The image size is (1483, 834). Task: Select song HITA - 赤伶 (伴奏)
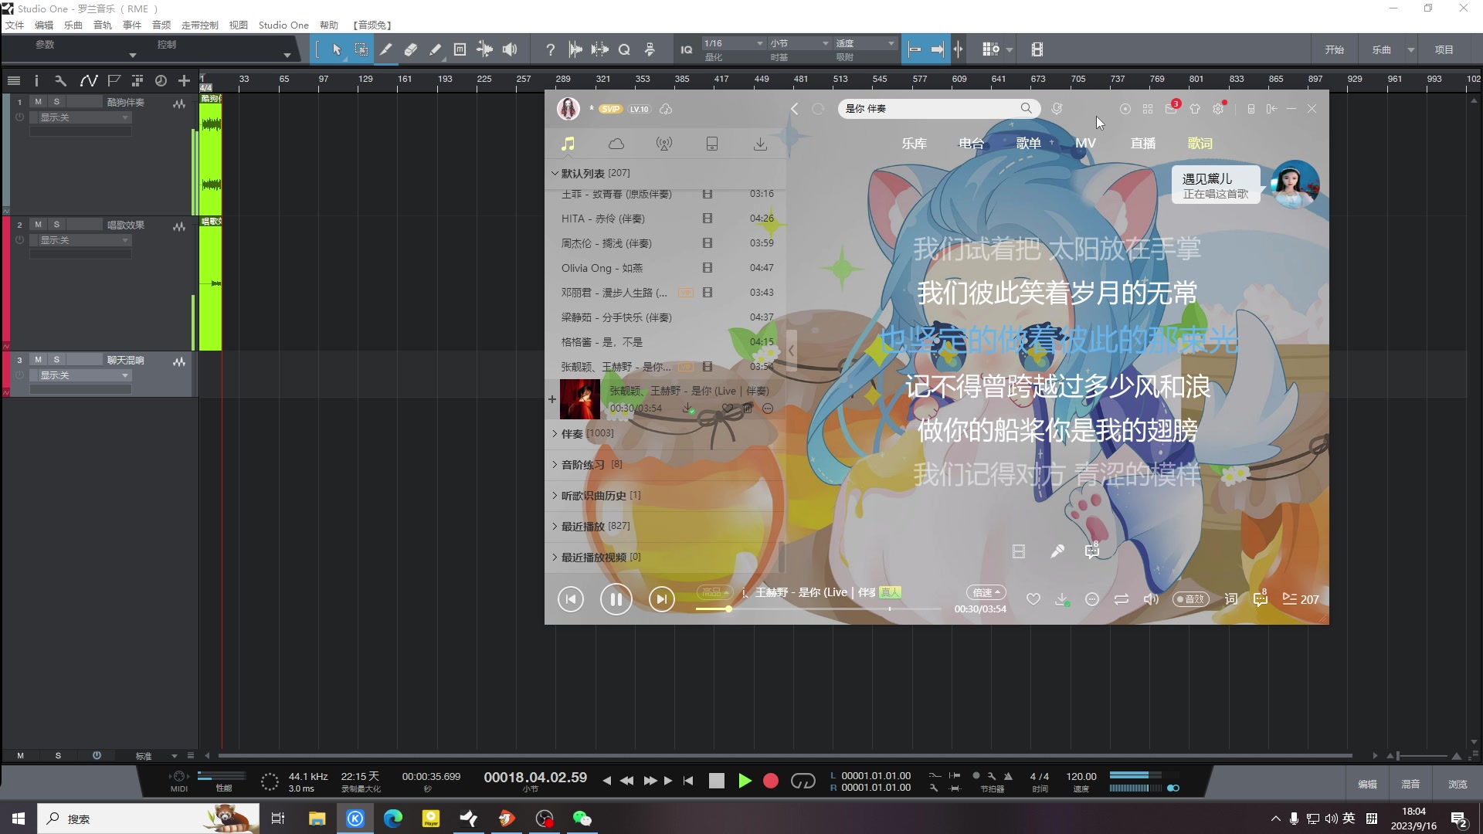tap(666, 219)
